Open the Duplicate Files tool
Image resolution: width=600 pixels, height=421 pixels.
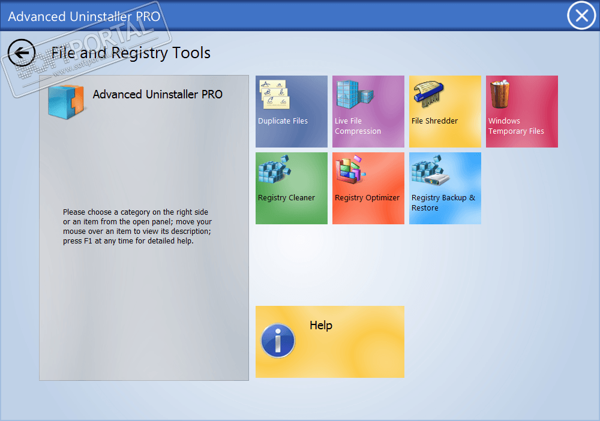click(292, 112)
